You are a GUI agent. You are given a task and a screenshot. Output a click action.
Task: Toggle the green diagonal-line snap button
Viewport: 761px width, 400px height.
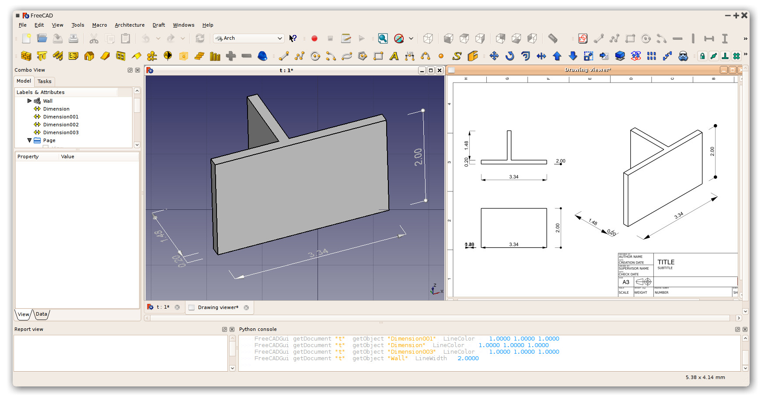click(x=714, y=56)
